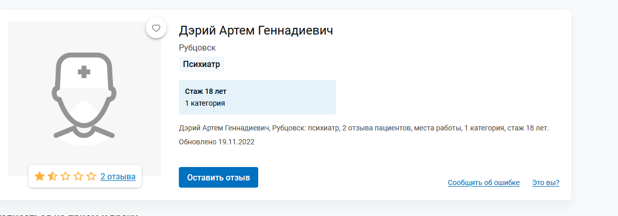Click the doctor name "Дэрий Артем Геннадиевич" heading

(x=256, y=30)
